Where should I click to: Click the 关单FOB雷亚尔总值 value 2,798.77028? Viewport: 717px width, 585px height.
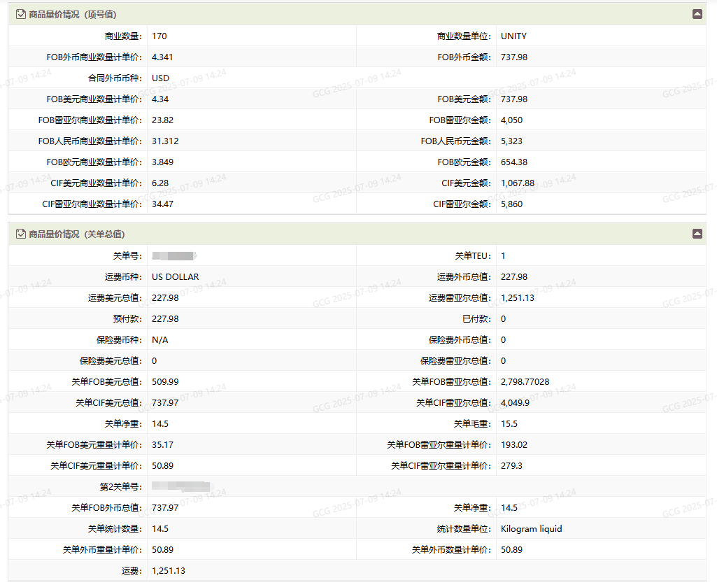(525, 381)
